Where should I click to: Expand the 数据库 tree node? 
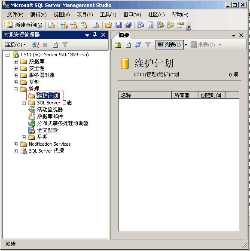click(x=15, y=61)
